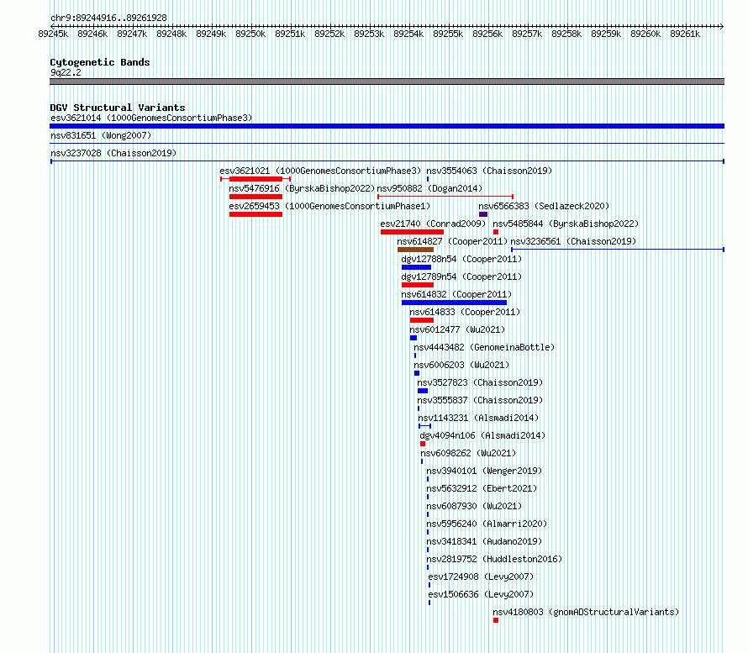Open nsv4443482 (GenomeinaBottle) variant

point(484,347)
